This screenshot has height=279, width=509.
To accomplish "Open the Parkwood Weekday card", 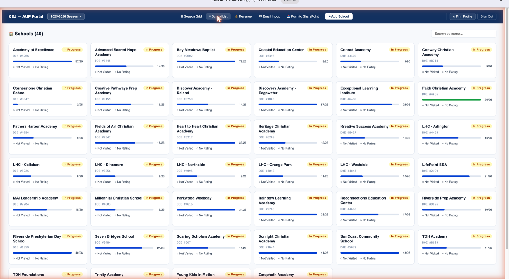I will click(x=211, y=209).
